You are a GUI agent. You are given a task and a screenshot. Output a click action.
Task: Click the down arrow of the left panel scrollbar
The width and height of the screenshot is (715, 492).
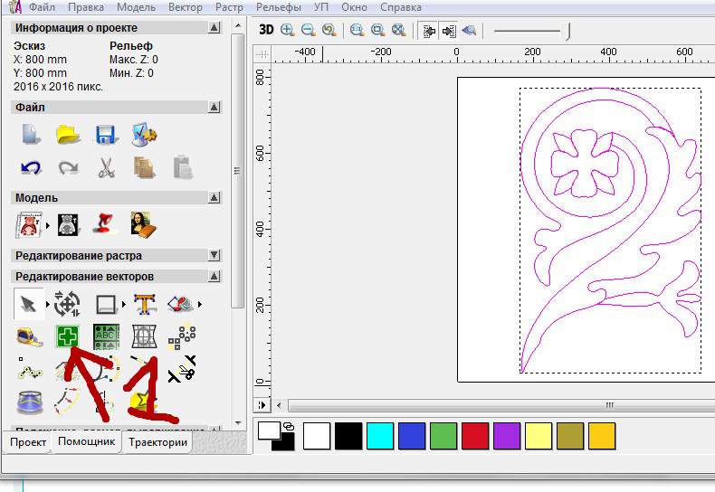(238, 423)
